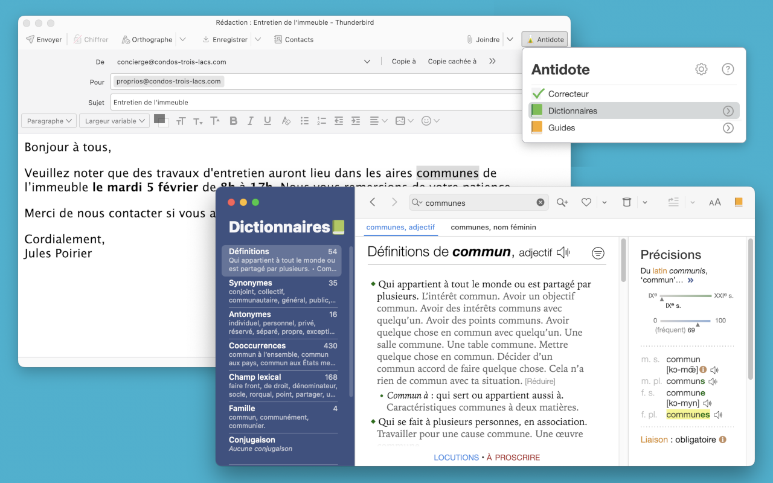Select Guides in Antidote menu
773x483 pixels.
[x=634, y=127]
